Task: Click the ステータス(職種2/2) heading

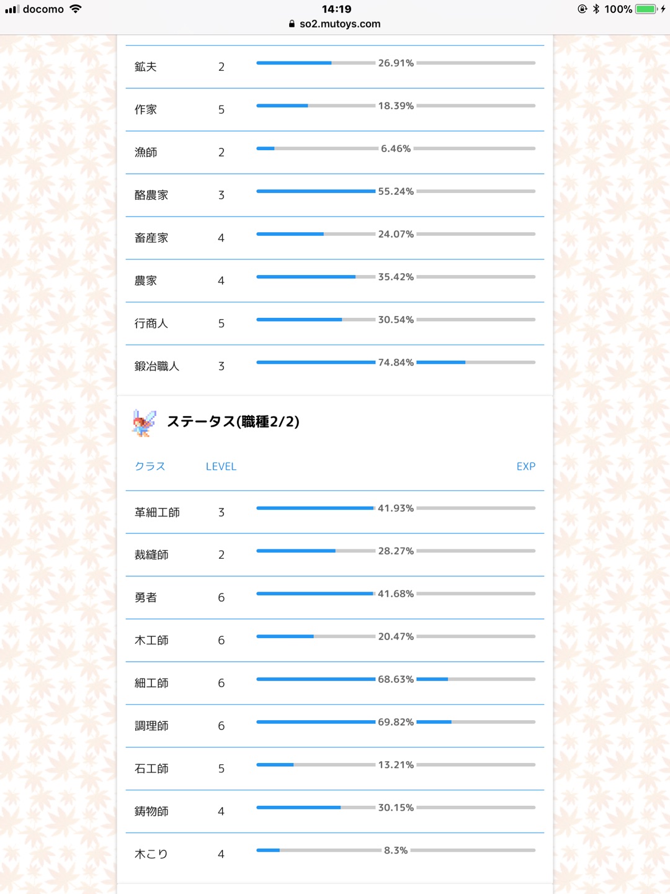Action: pyautogui.click(x=233, y=422)
